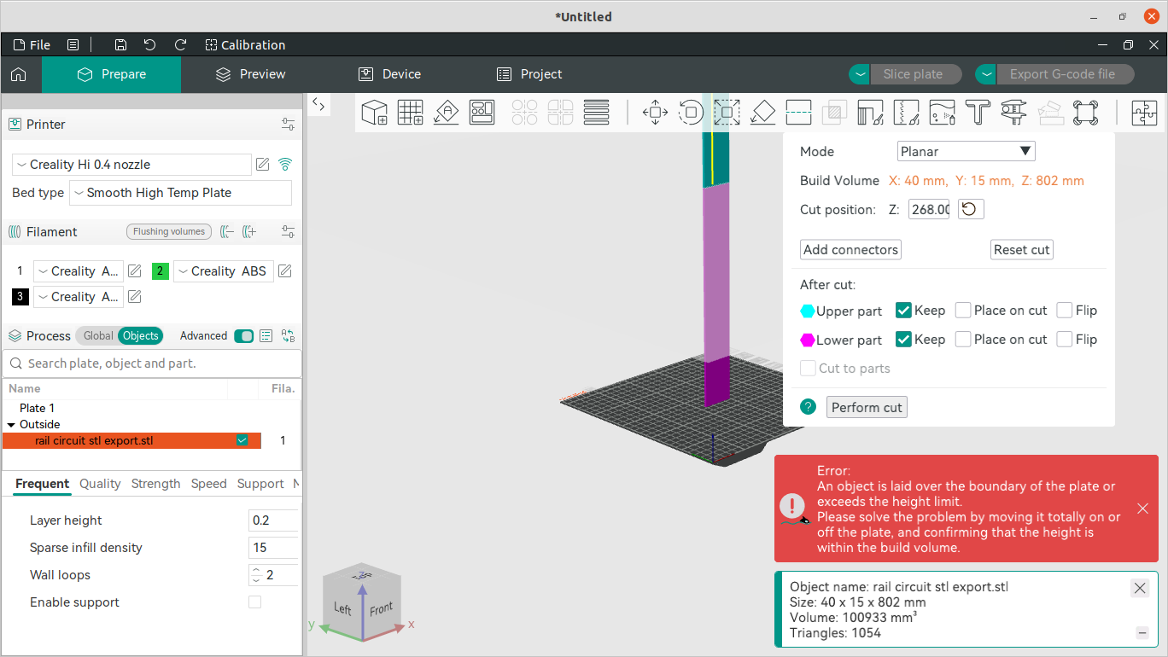
Task: Click the Reset cut button
Action: pos(1022,250)
